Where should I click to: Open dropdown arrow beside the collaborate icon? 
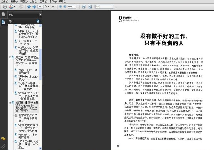coord(15,6)
